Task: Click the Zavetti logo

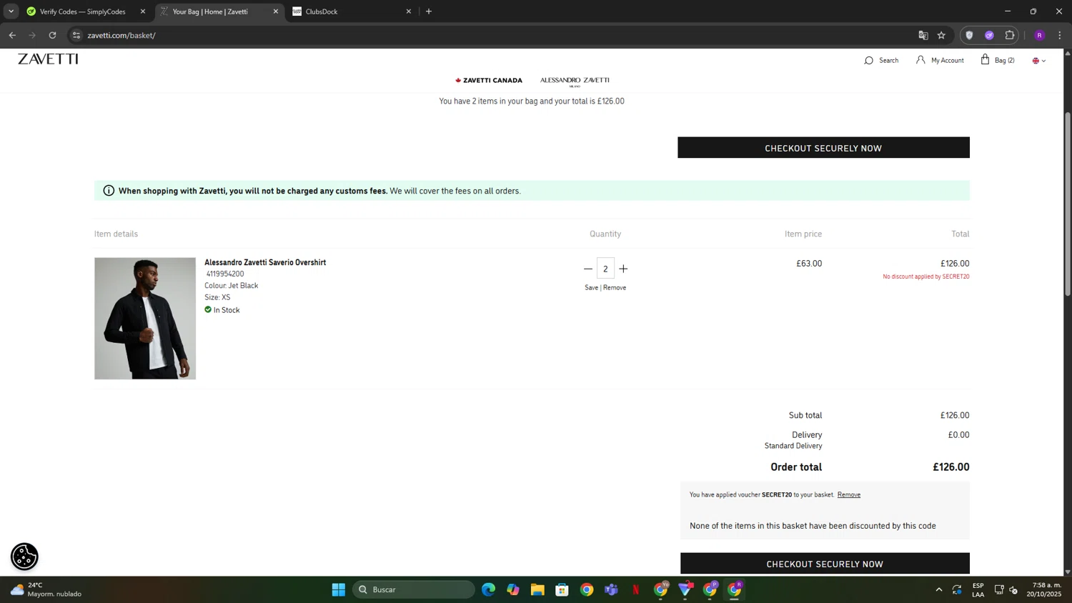Action: tap(48, 59)
